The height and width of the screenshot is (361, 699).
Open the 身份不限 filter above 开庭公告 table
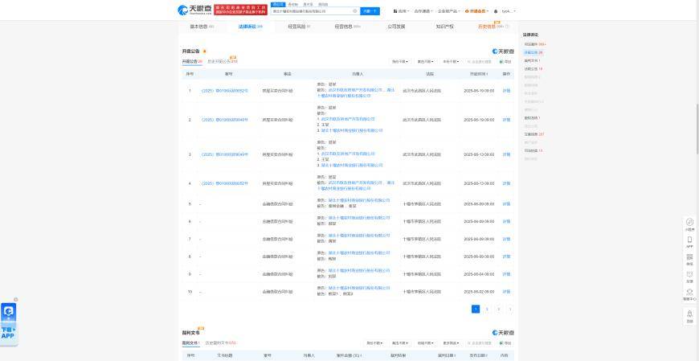pos(400,62)
